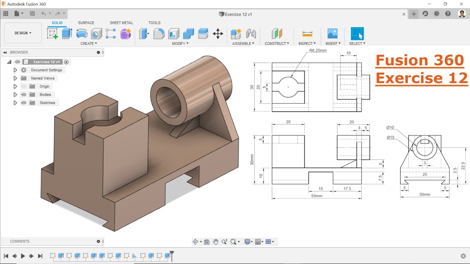
Task: Open timeline settings gear
Action: [x=463, y=256]
